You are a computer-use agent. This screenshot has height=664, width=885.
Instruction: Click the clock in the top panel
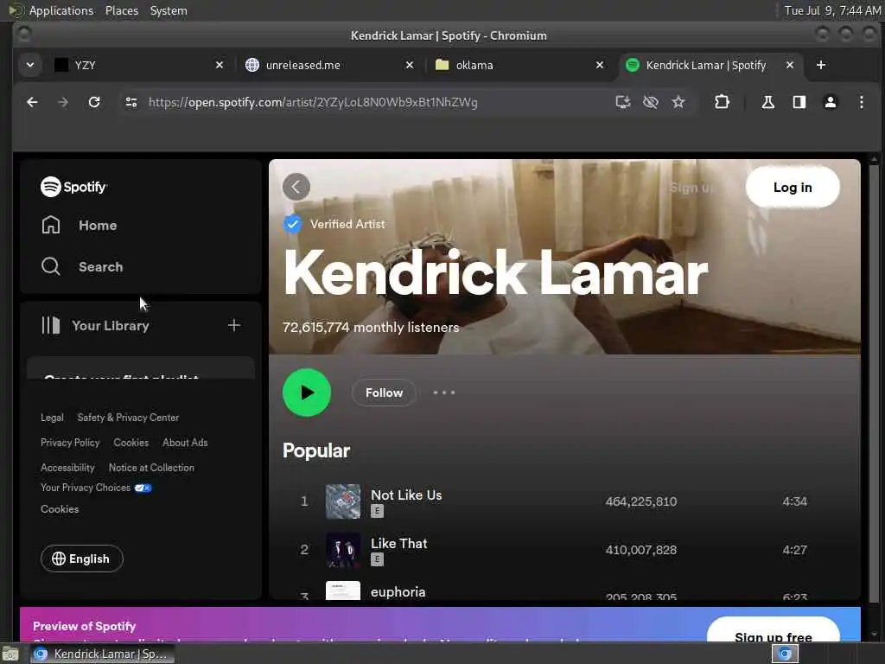(x=832, y=10)
